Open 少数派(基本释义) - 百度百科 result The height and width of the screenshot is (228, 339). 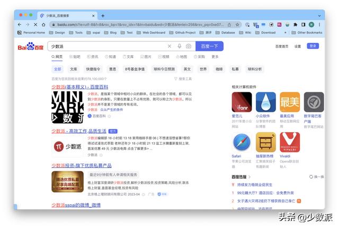click(x=80, y=87)
